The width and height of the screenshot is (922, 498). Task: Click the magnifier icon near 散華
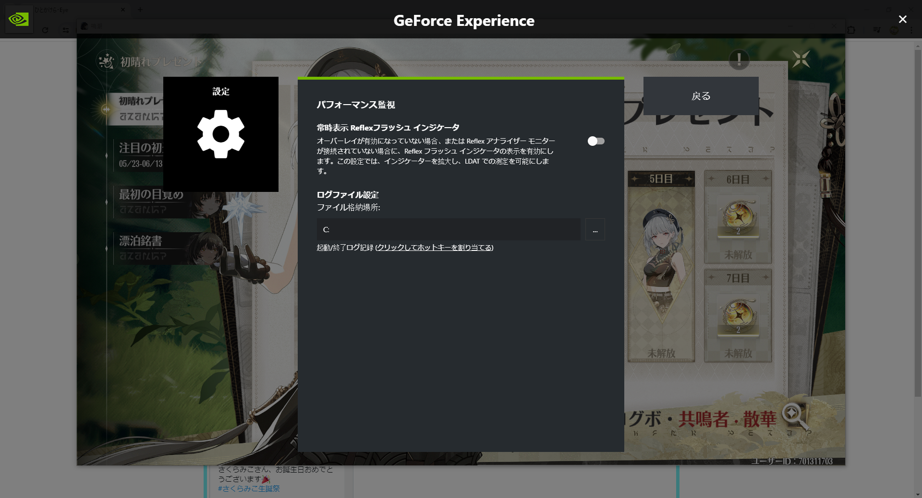(794, 415)
